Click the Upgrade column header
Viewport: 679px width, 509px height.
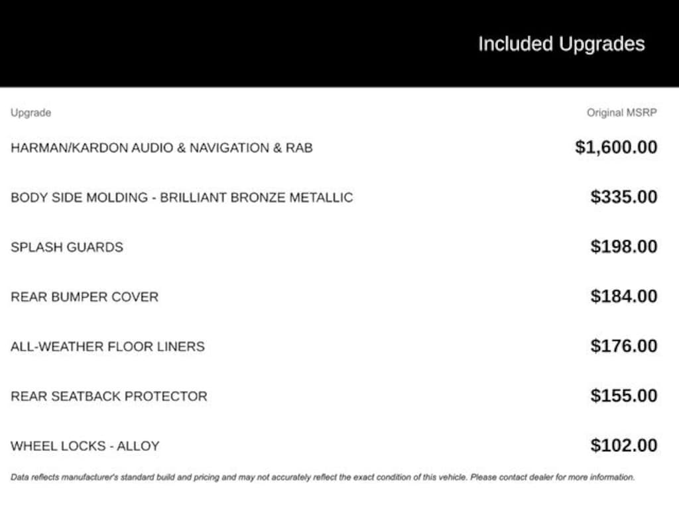[31, 113]
